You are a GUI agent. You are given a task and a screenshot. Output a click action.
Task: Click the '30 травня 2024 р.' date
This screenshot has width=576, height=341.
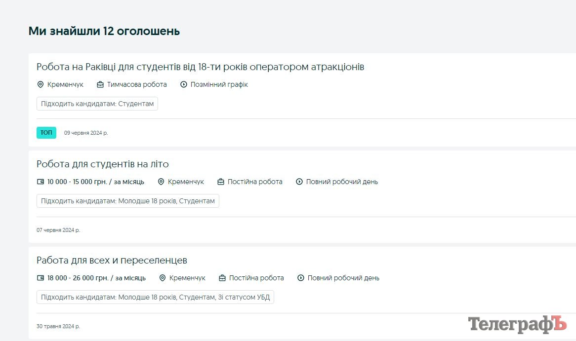click(x=58, y=326)
